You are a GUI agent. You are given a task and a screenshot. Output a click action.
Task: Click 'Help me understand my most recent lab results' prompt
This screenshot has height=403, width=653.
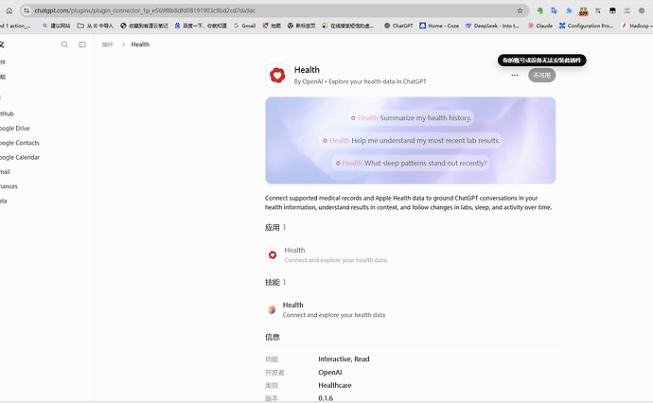410,140
